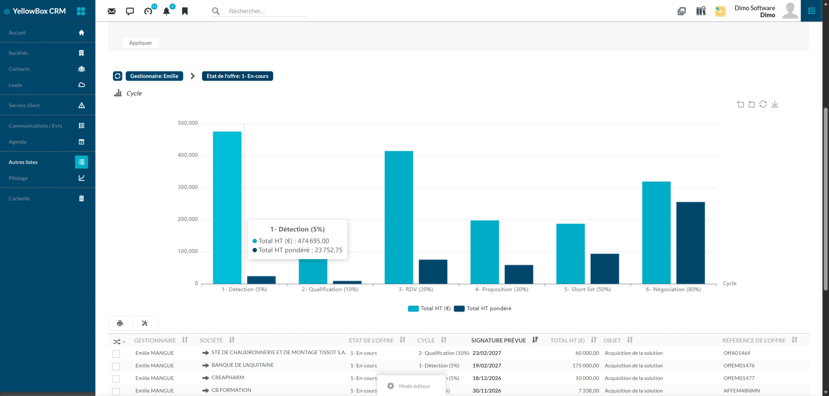Open Contacts in sidebar
Screen dimensions: 829x396
[48, 69]
